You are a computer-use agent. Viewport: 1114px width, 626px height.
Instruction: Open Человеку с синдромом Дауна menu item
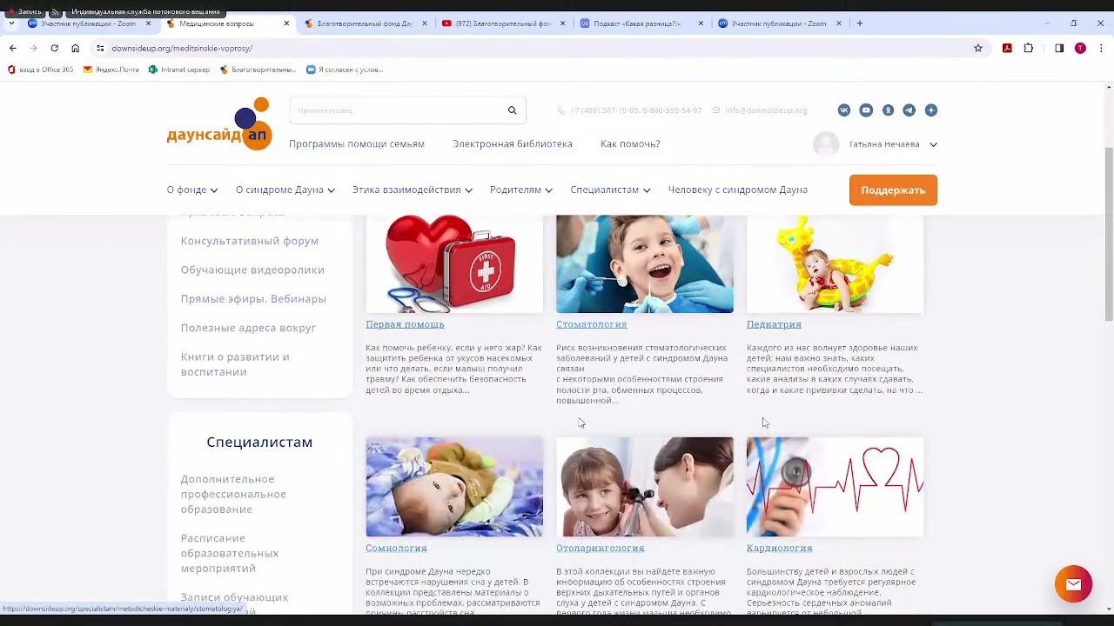pos(738,190)
